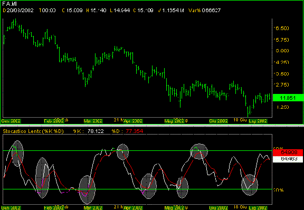Click the first grey ellipse near January peak
The width and height of the screenshot is (304, 210).
pos(17,154)
